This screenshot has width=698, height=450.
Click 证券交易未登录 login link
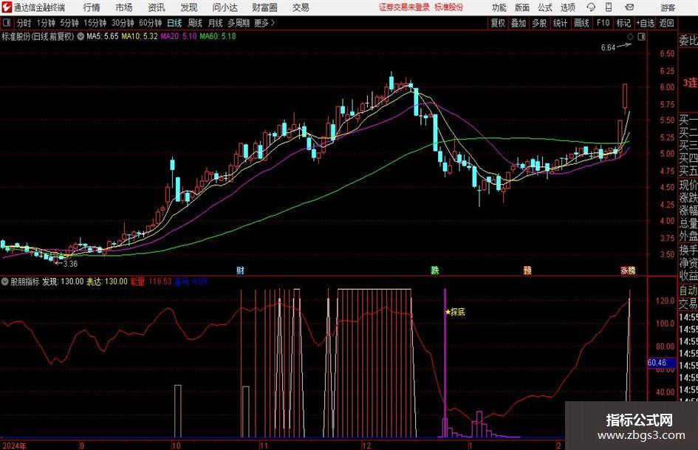[x=404, y=7]
